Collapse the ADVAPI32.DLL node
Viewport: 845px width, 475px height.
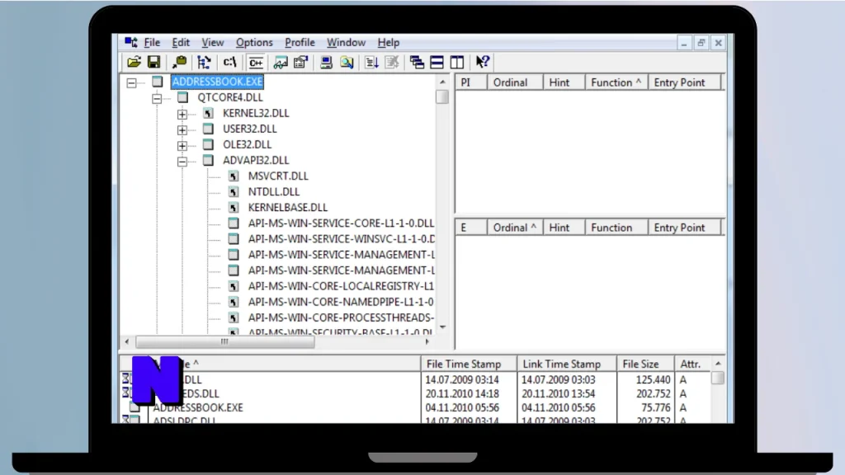182,161
